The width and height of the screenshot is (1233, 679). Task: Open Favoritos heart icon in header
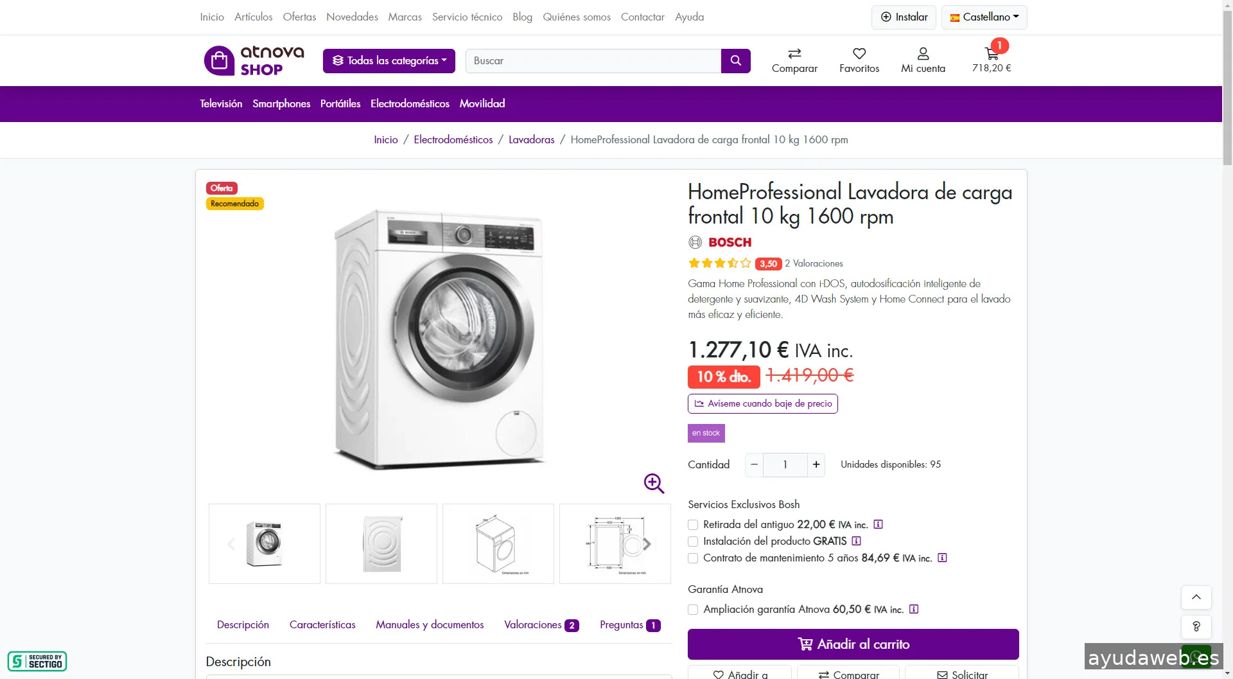[x=859, y=54]
